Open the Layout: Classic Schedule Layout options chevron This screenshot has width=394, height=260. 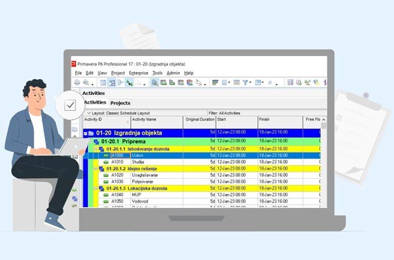(89, 113)
